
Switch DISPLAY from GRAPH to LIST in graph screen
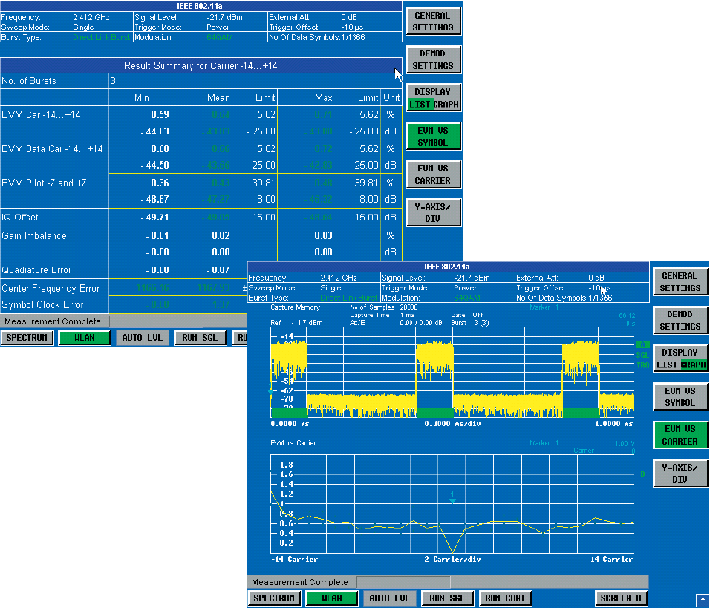tap(667, 365)
